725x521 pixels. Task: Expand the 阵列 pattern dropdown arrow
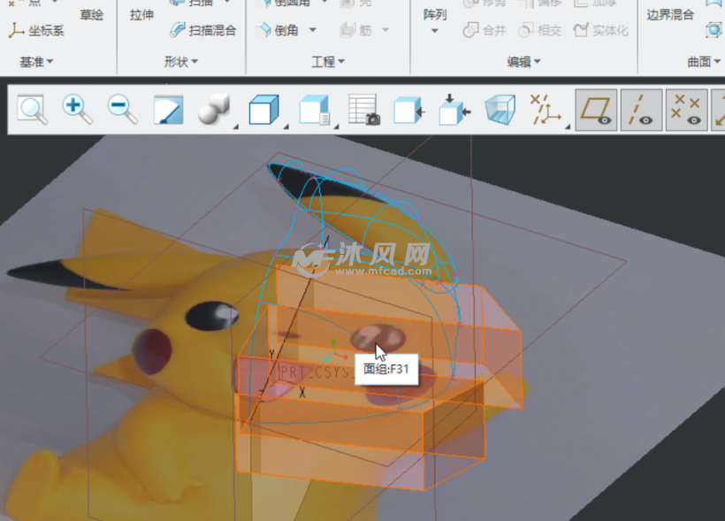click(435, 32)
